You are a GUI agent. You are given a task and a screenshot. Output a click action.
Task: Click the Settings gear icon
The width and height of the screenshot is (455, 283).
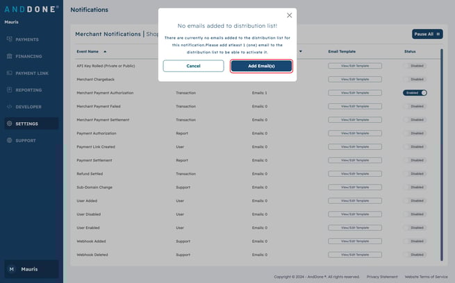tap(9, 123)
